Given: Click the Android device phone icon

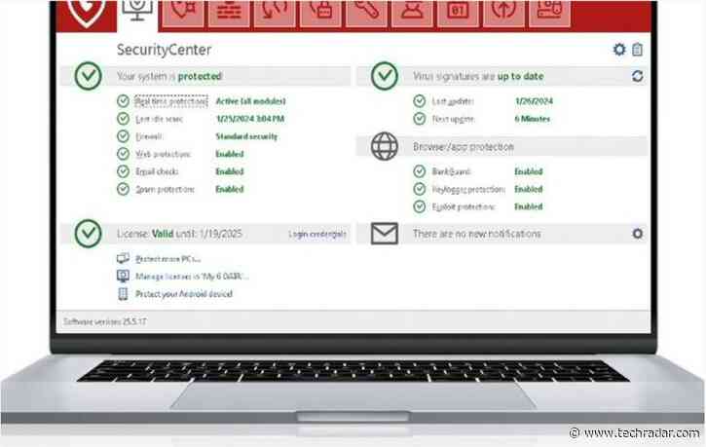Looking at the screenshot, I should click(123, 293).
